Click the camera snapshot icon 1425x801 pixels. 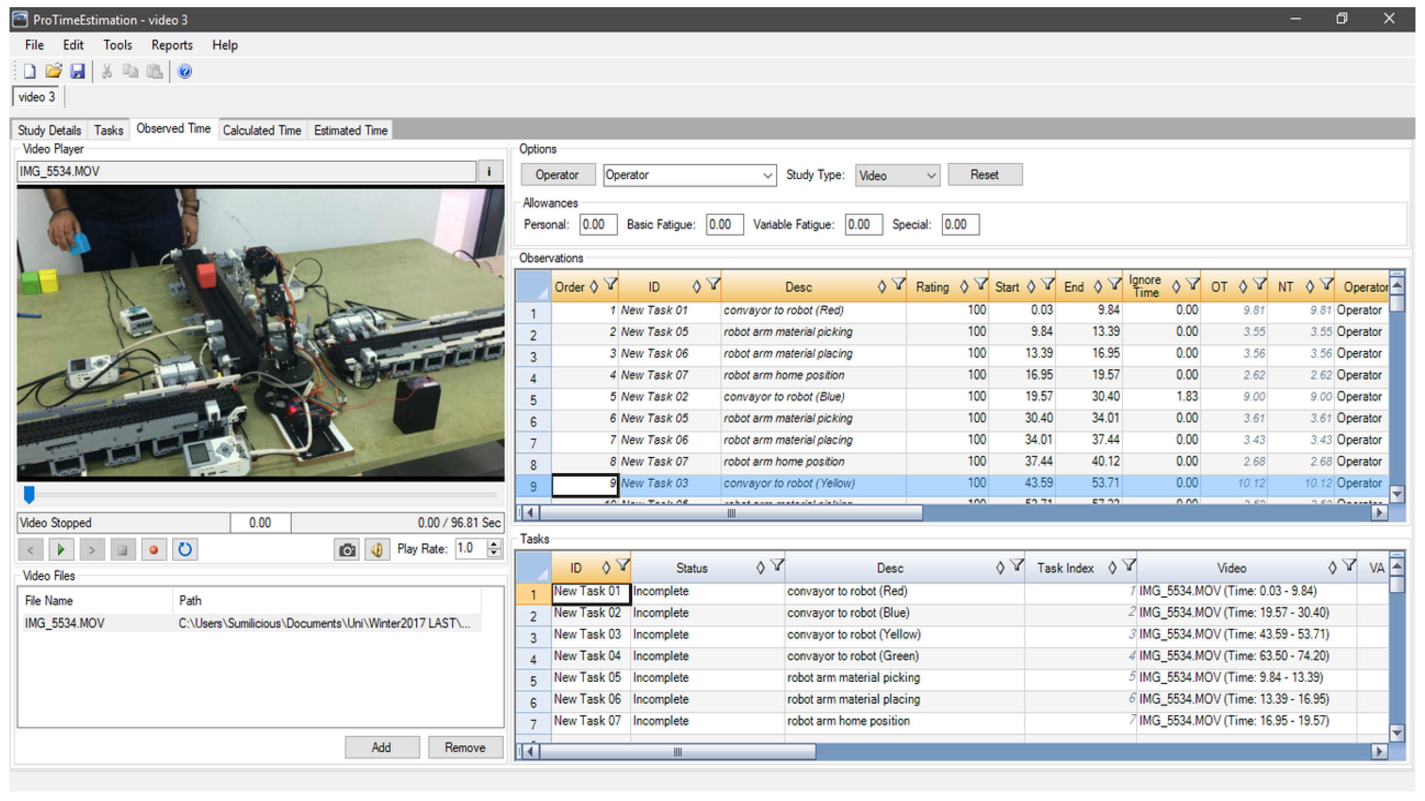[x=347, y=550]
